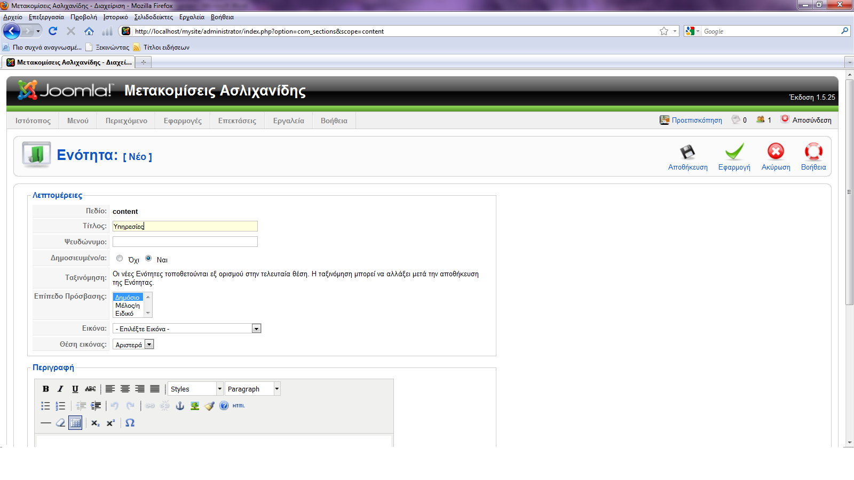Viewport: 854px width, 480px height.
Task: Insert an anchor in the editor
Action: pyautogui.click(x=180, y=406)
